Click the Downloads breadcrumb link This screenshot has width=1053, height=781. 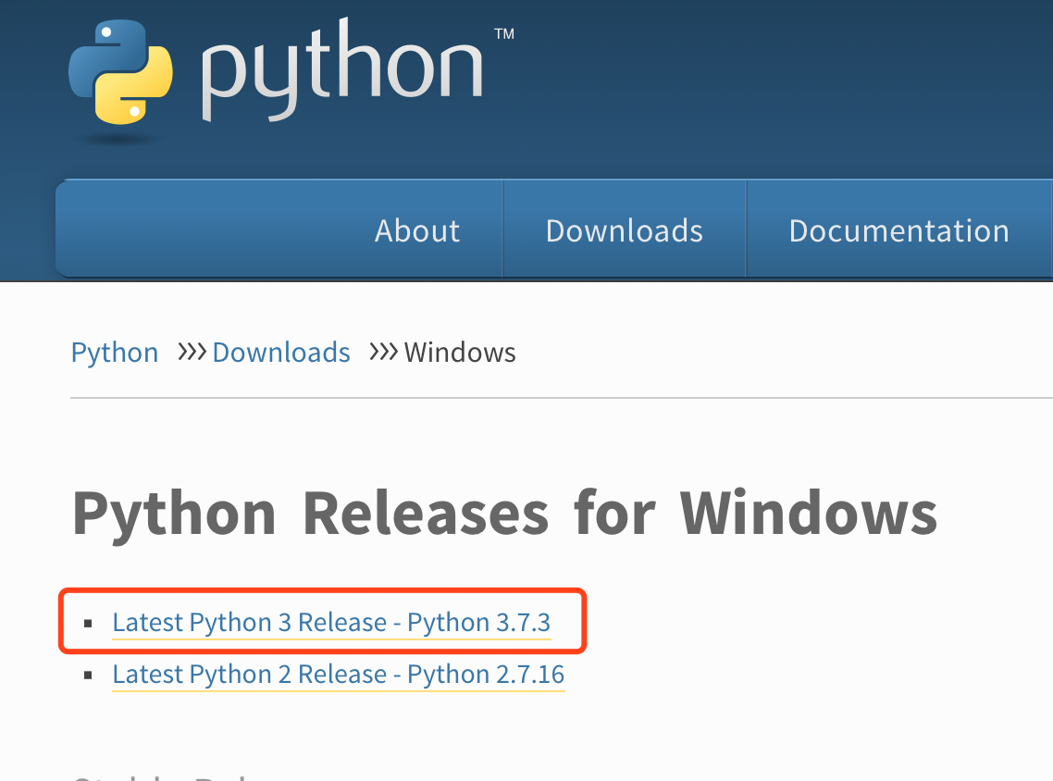click(x=281, y=353)
